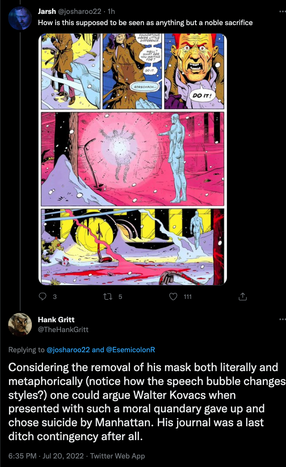Viewport: 286px width, 467px height.
Task: Open the Twitter Web App source link
Action: 117,456
